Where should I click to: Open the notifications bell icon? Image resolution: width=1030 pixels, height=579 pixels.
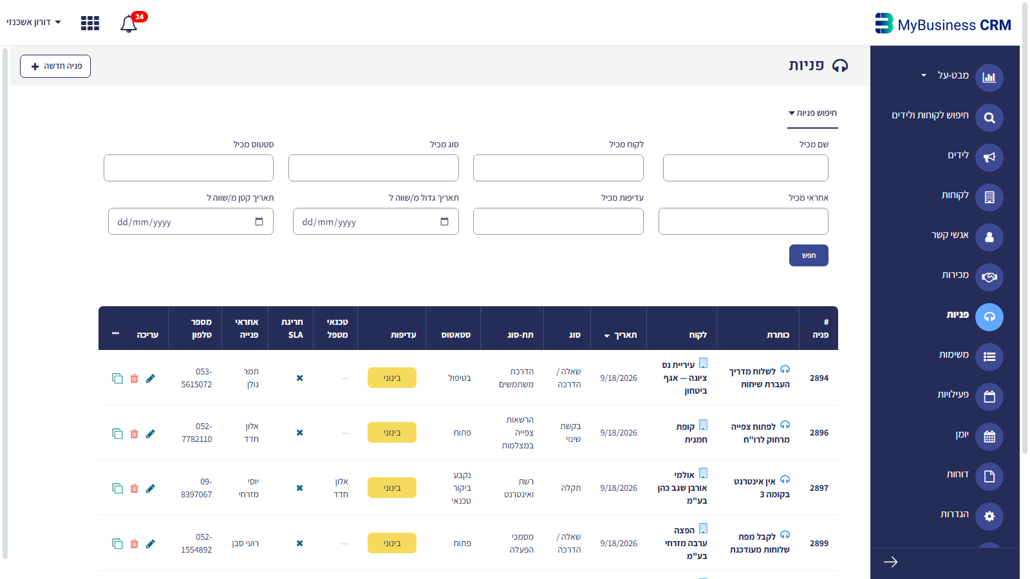129,24
